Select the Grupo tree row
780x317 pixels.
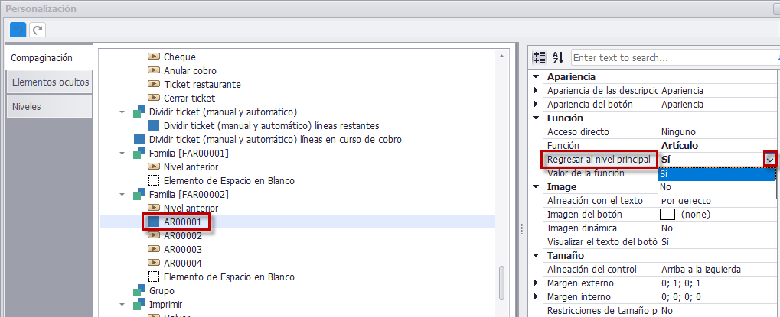[x=298, y=291]
